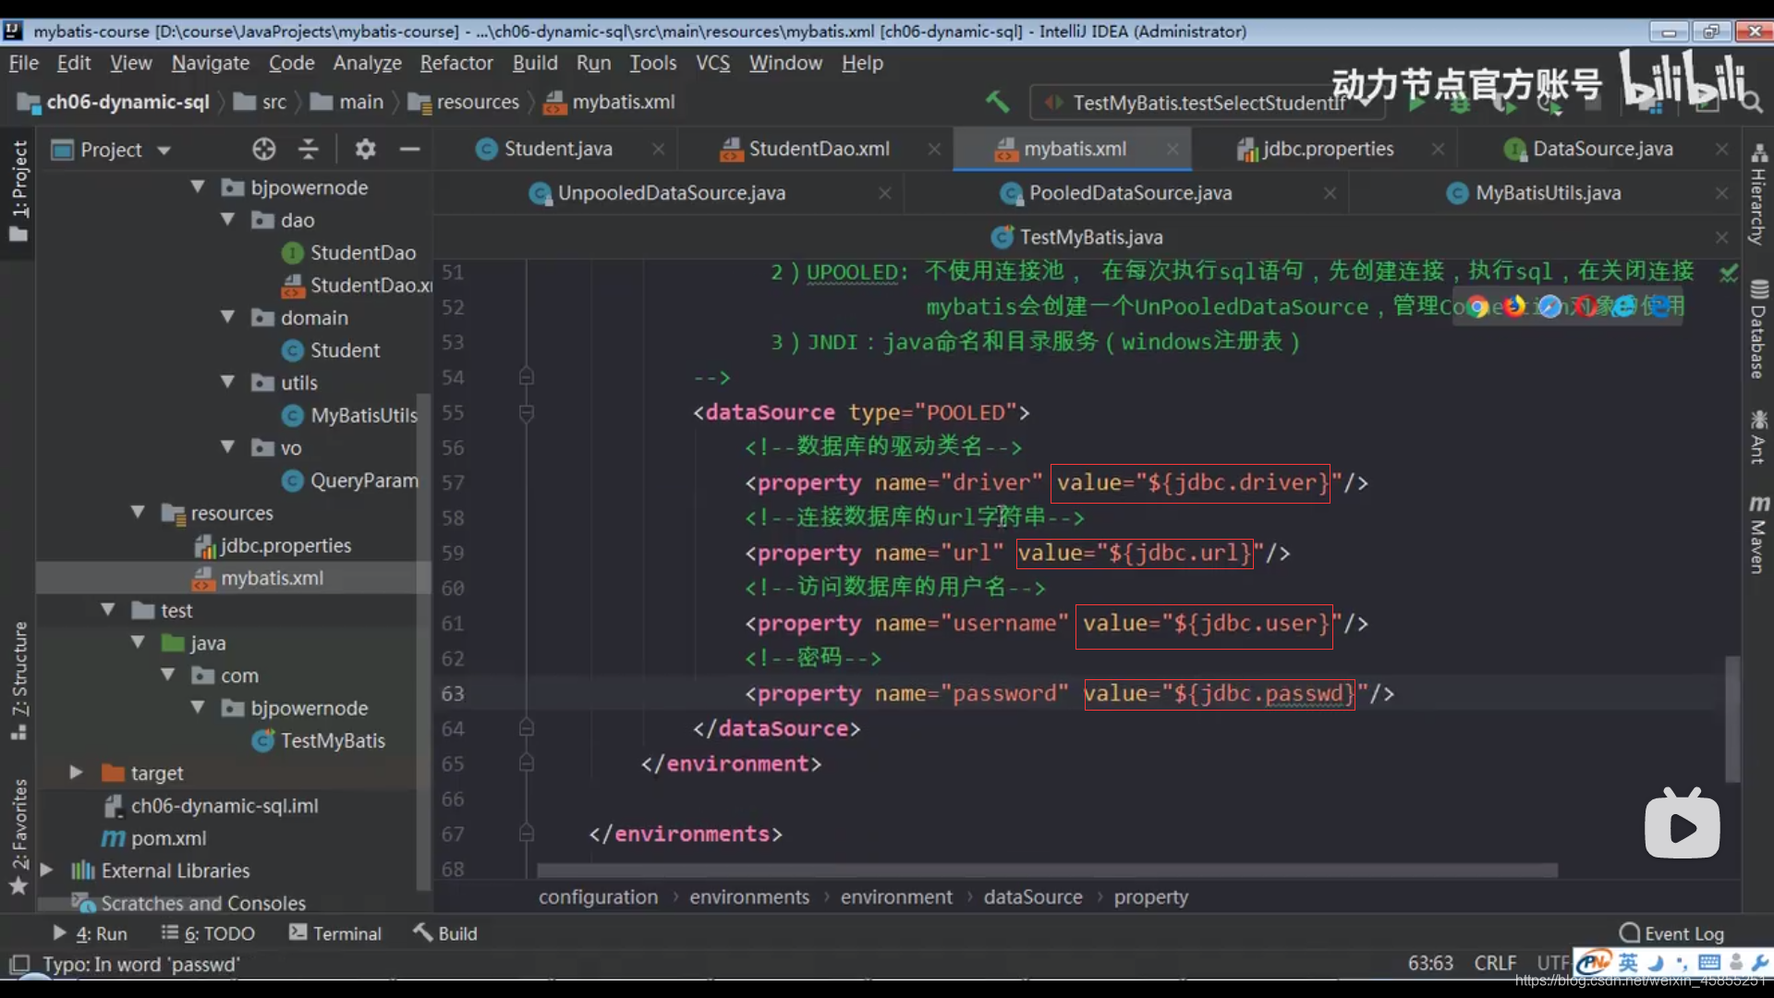Click the editor horizontal scrollbar
Screen dimensions: 1774x998
pyautogui.click(x=1047, y=870)
